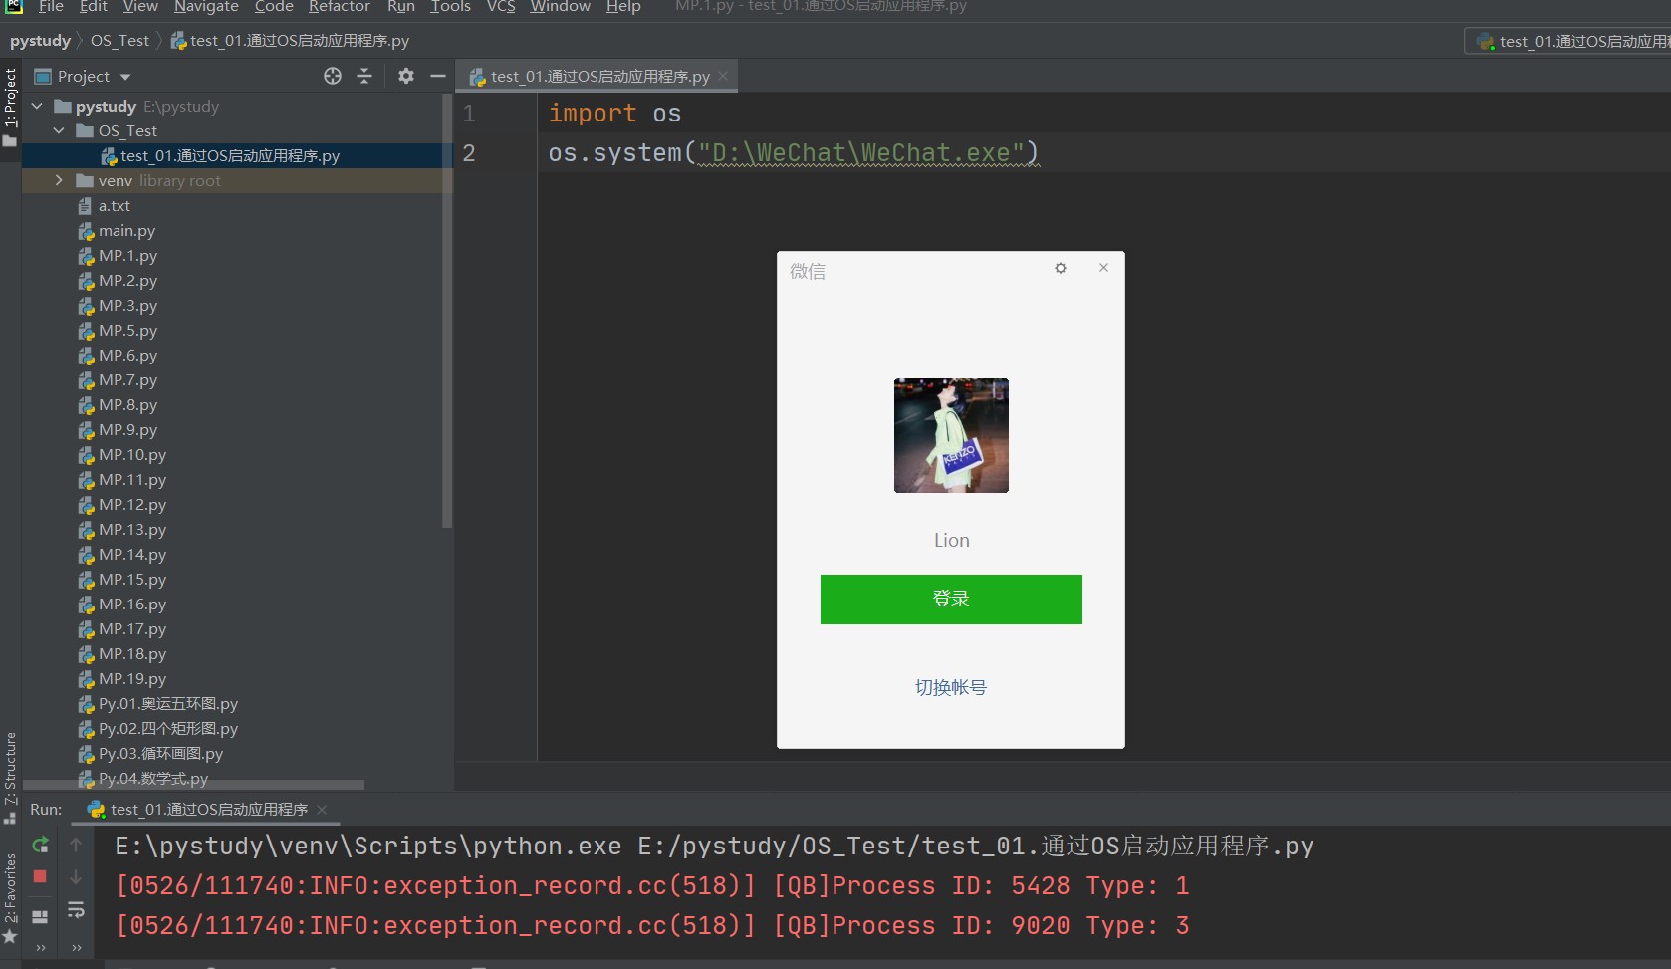Click the Project panel vertical scrollbar
Screen dimensions: 1671x969
pos(447,312)
